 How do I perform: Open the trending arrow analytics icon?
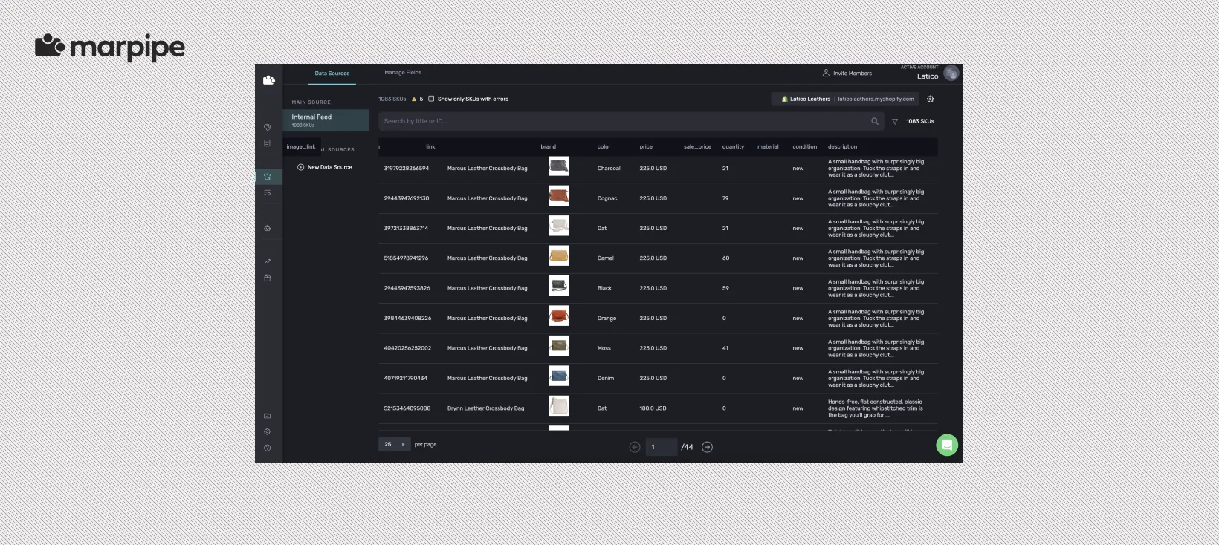pos(268,261)
